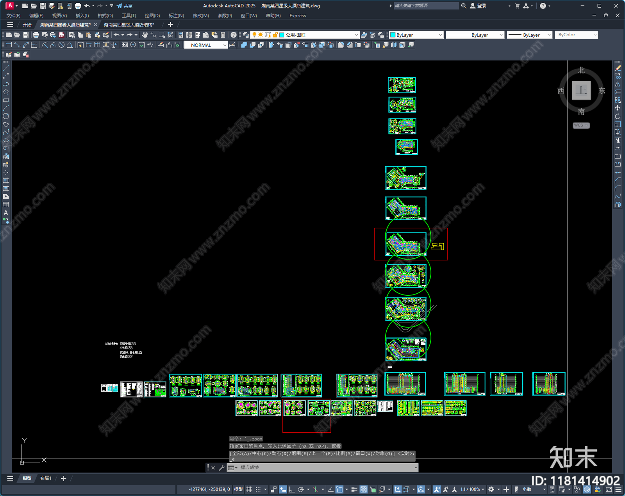Select the Aligned dimension tool
Image resolution: width=625 pixels, height=496 pixels.
(17, 45)
